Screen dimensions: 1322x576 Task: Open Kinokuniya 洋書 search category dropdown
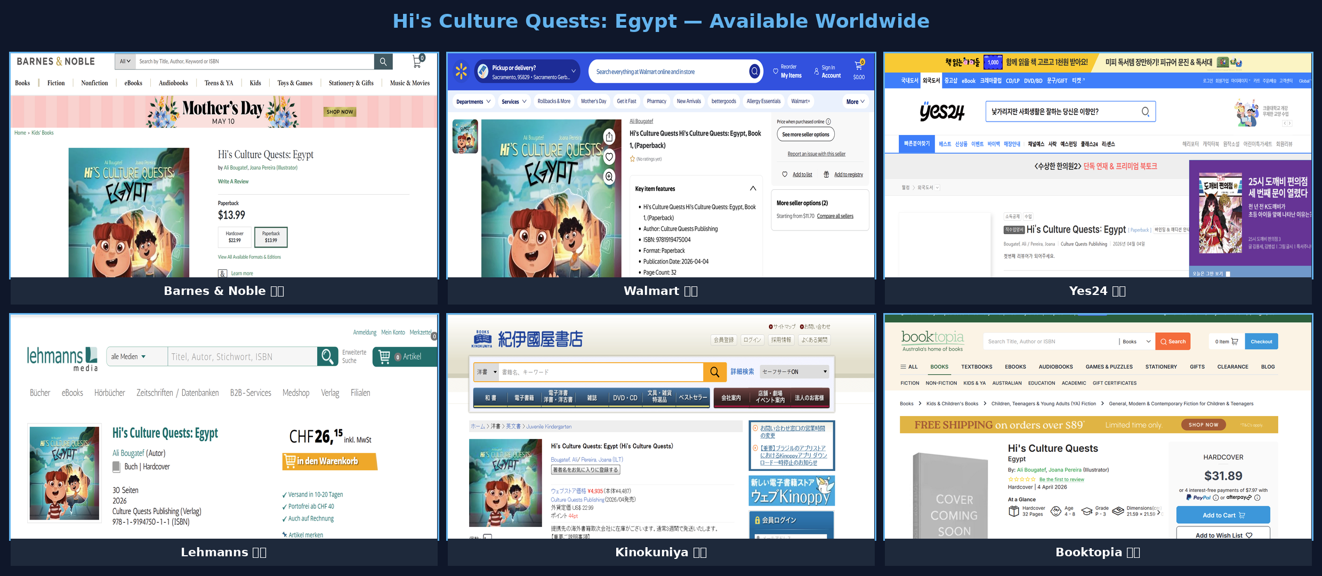487,372
